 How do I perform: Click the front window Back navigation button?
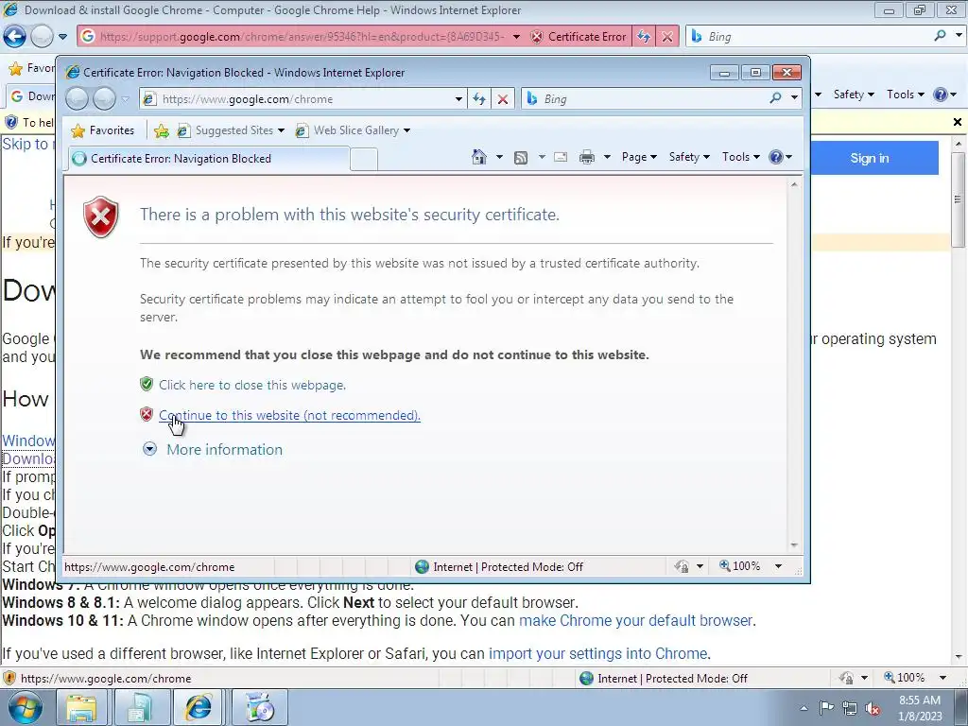point(78,98)
